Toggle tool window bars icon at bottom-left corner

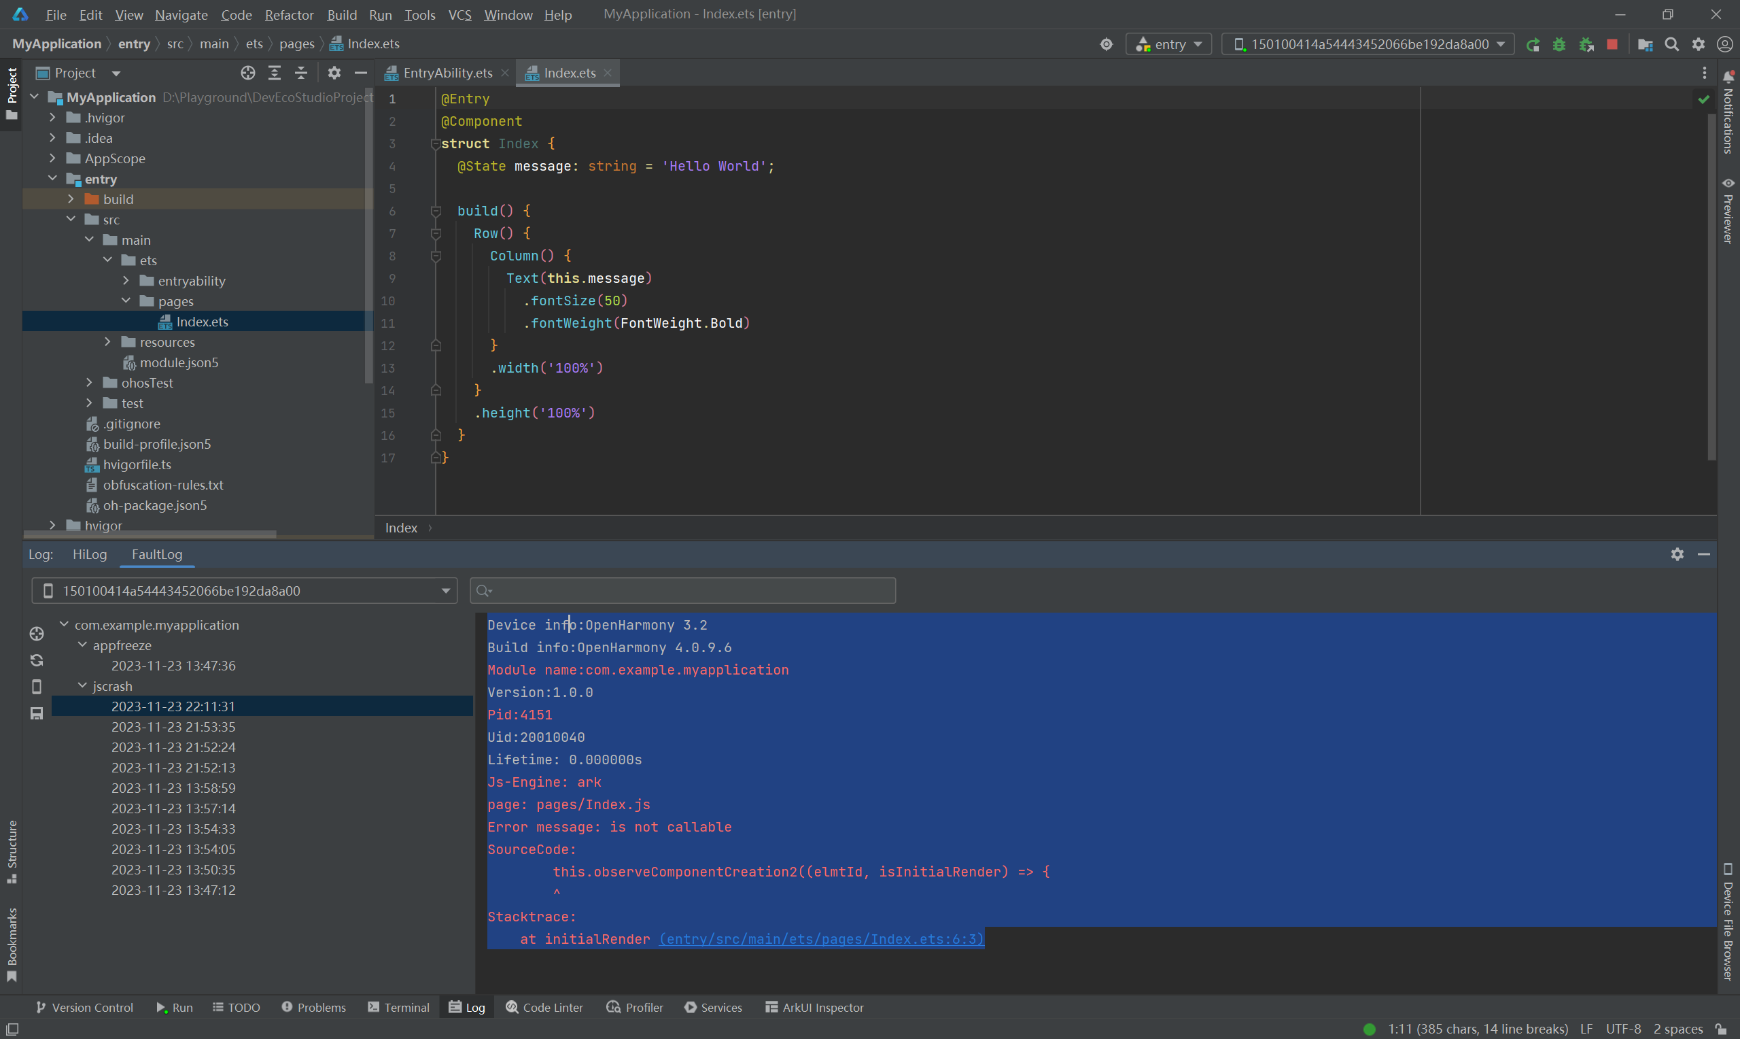[12, 1029]
